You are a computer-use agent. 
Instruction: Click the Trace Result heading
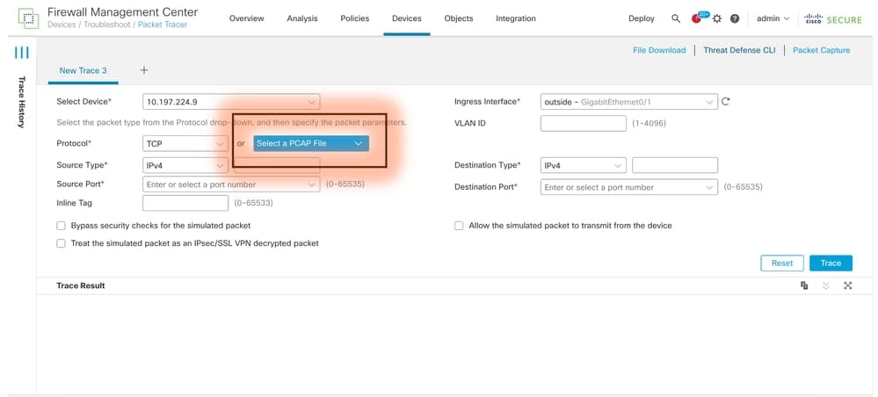click(x=81, y=285)
